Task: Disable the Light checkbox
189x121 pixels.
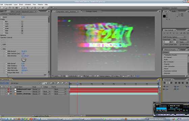Action: (x=22, y=26)
